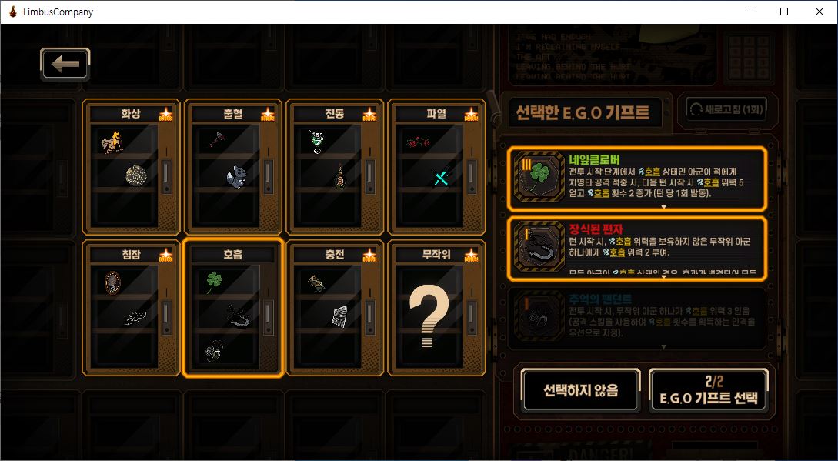Select the four-leaf clover gift icon in 호흡 cabinet
The image size is (838, 461).
click(x=214, y=282)
